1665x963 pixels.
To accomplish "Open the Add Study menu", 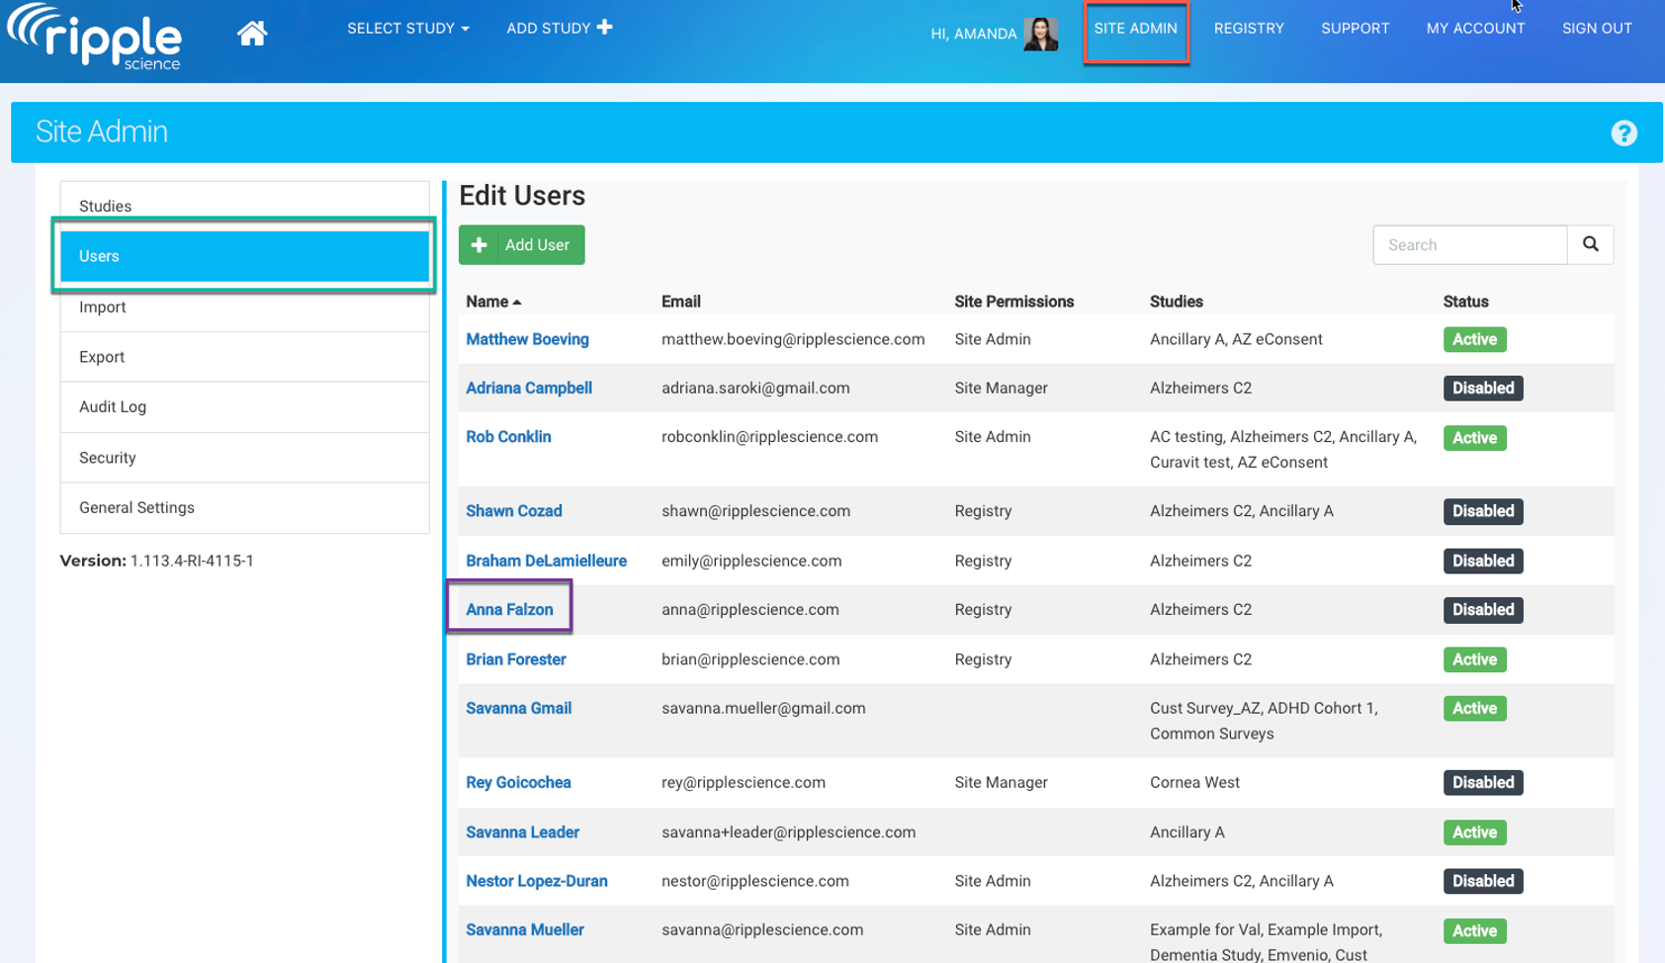I will (559, 28).
